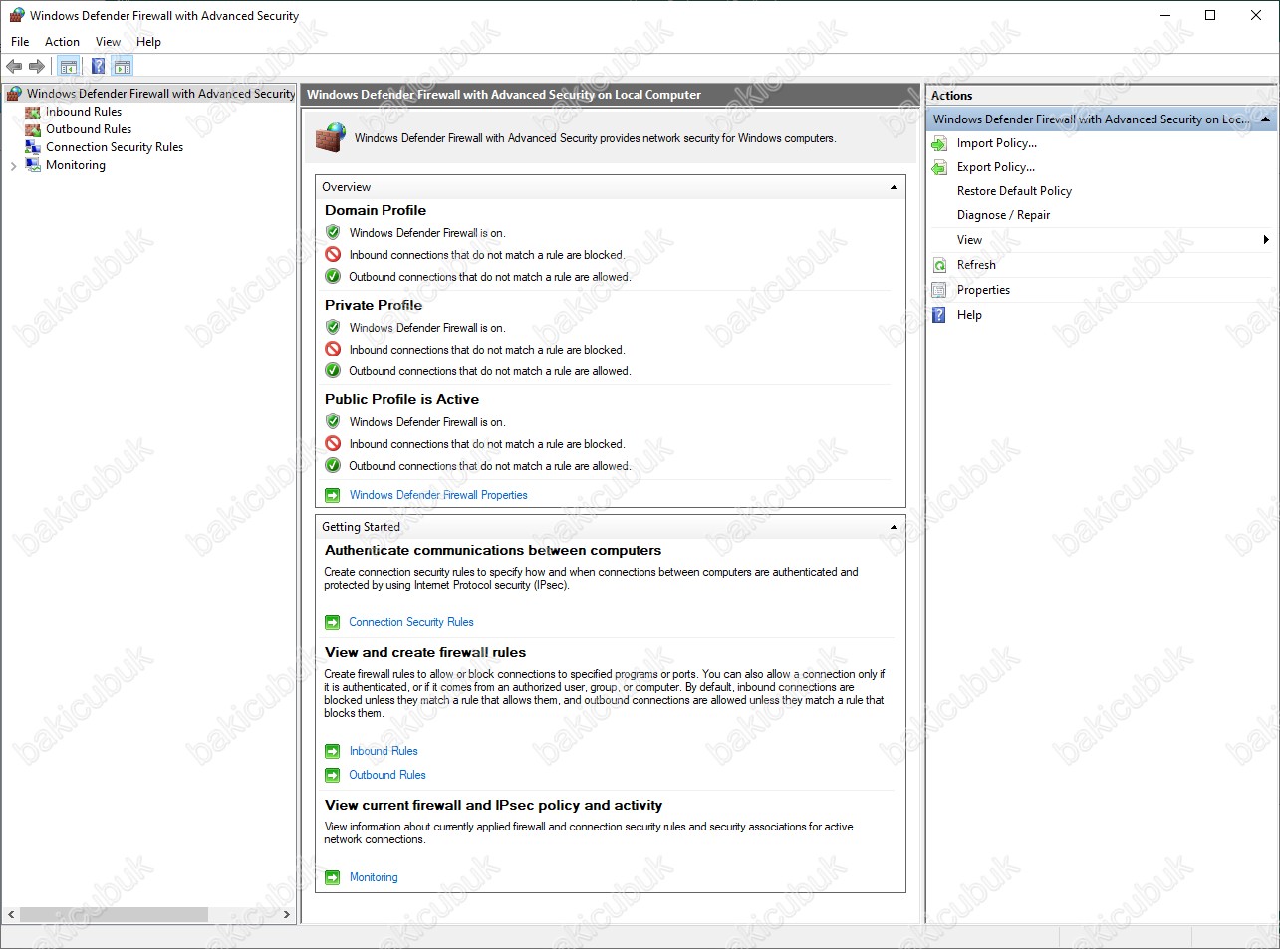Click 'Authenticate communications between computers' heading

pos(493,550)
